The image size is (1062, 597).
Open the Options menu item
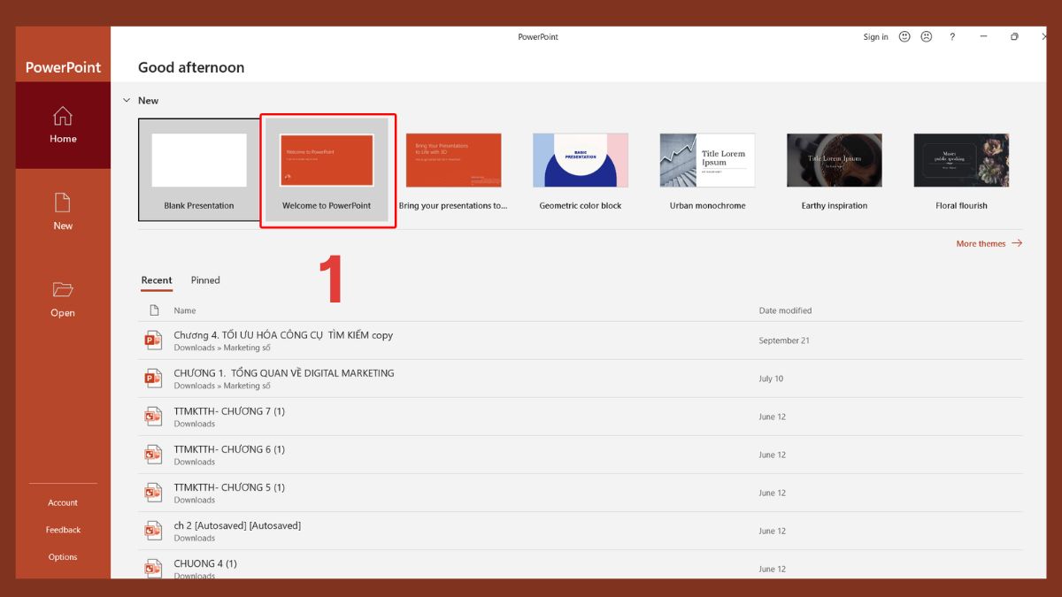coord(63,556)
